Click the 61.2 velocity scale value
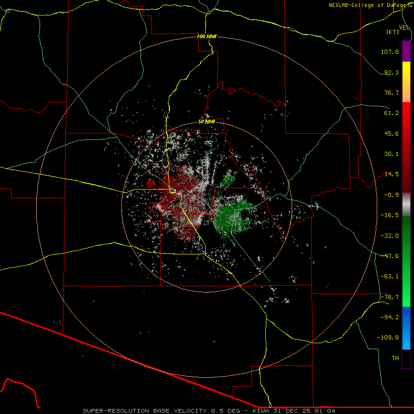The image size is (414, 414). pos(391,113)
